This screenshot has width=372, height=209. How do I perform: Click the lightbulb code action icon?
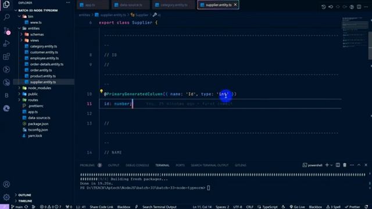101,91
